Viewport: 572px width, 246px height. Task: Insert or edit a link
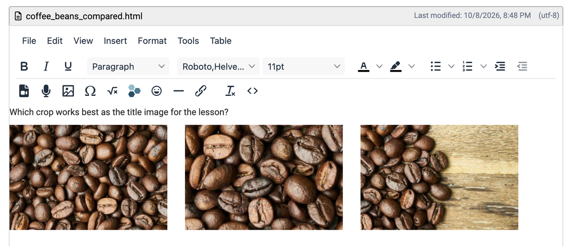click(x=200, y=91)
